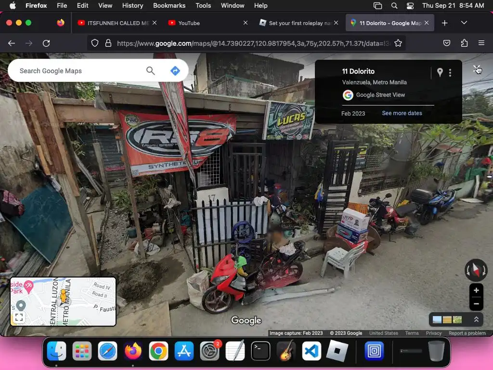Click the street imagery thumbnails strip
The image size is (493, 370).
447,320
